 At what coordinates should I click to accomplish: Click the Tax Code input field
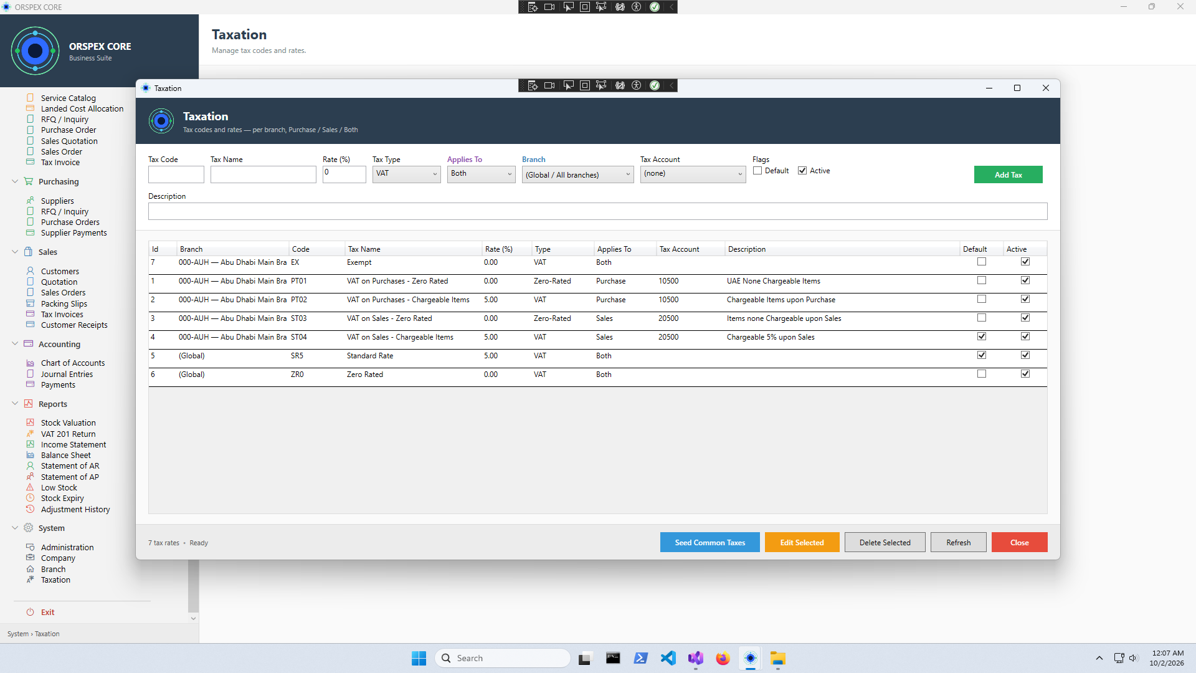176,174
